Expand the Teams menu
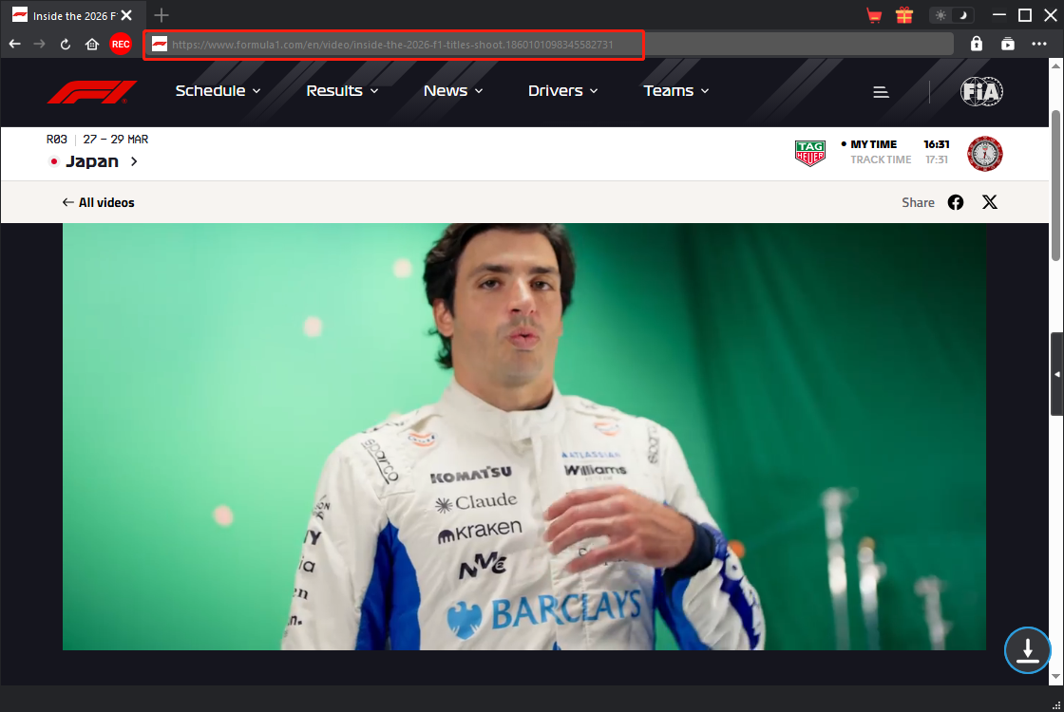 (675, 91)
